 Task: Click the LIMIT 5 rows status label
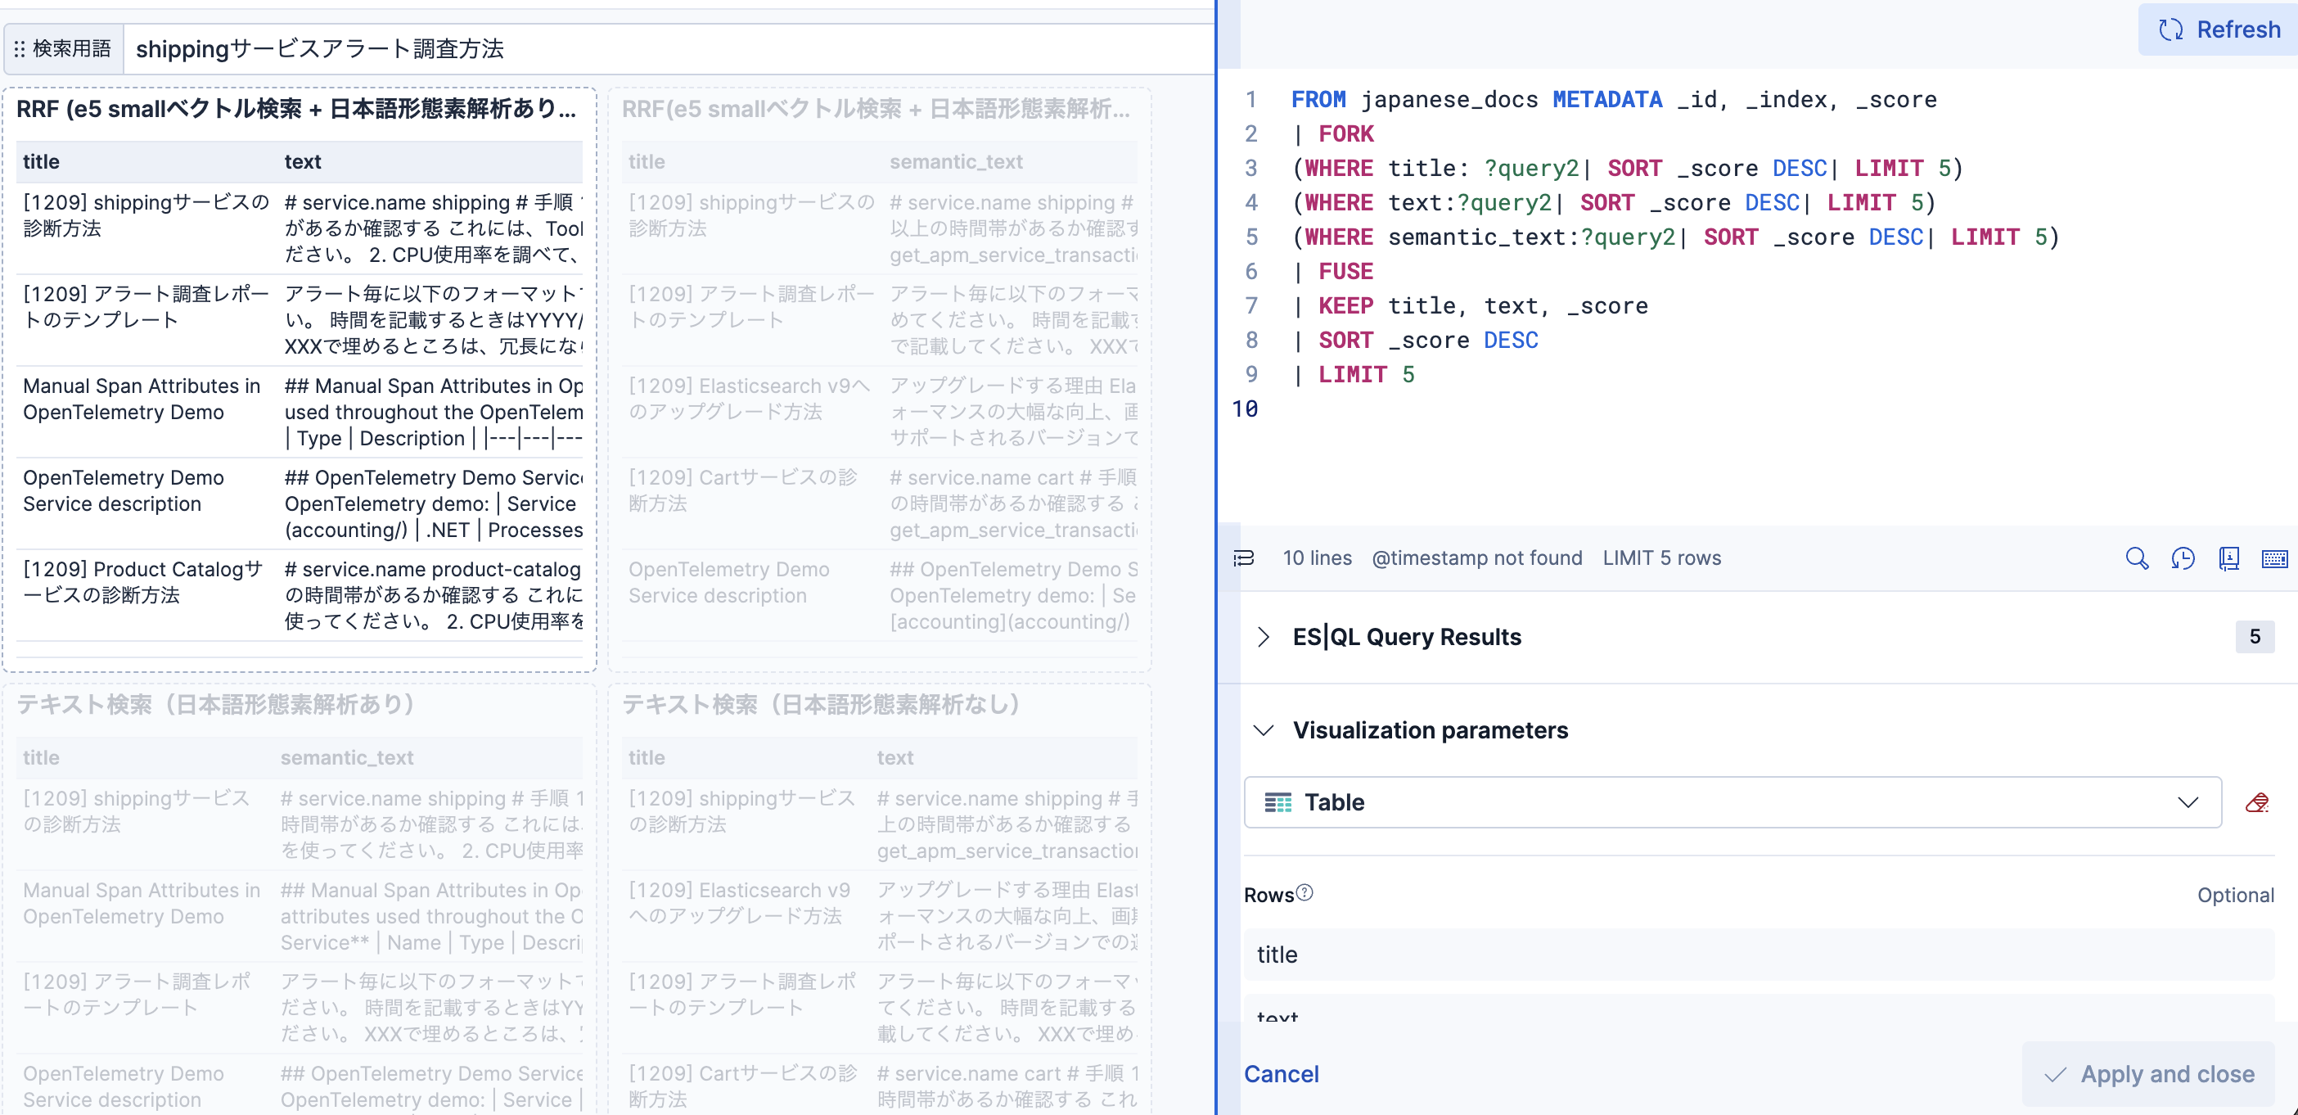pos(1661,558)
